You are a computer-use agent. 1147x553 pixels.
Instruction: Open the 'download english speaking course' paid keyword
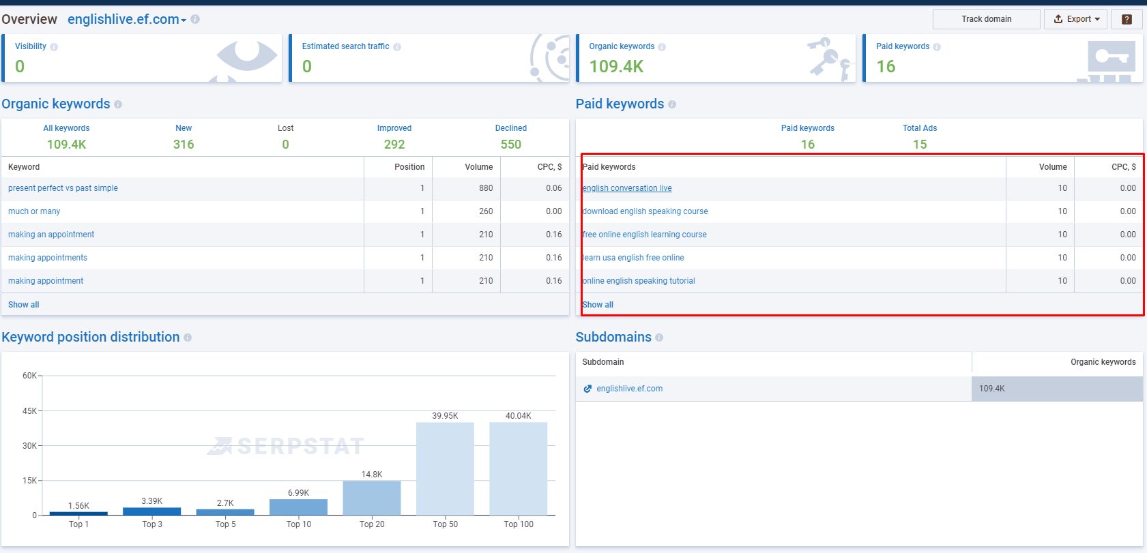(645, 211)
